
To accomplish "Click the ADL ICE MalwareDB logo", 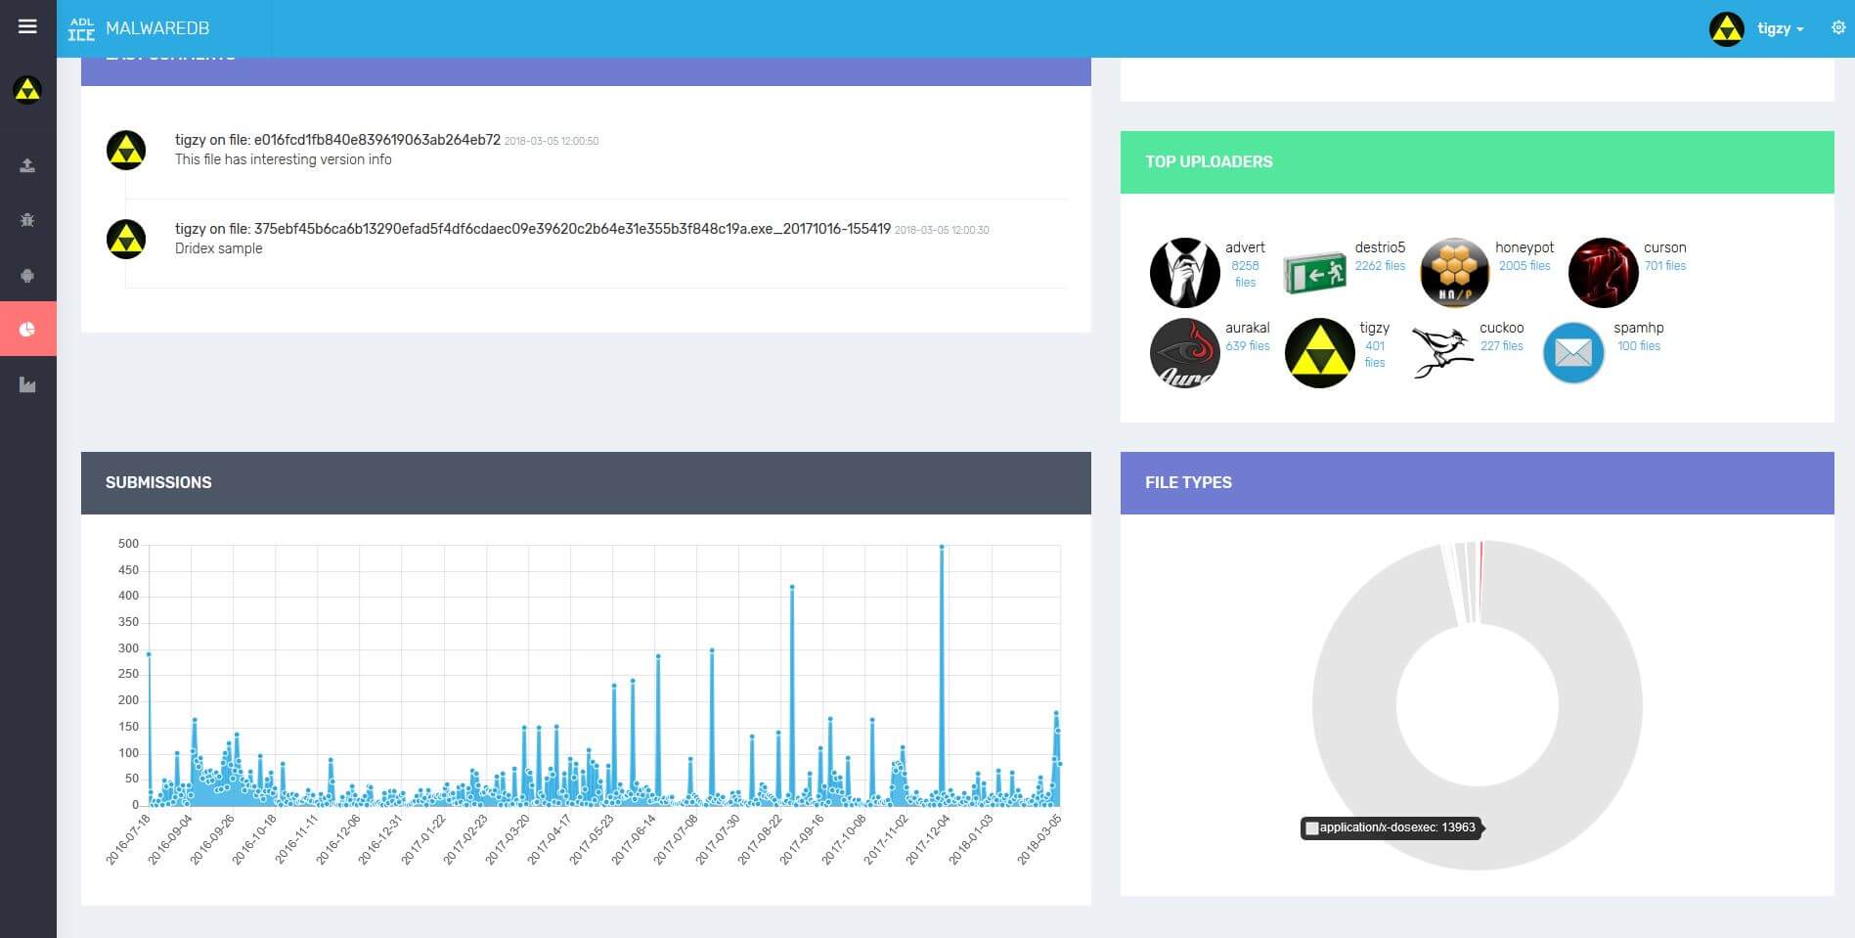I will pos(138,28).
